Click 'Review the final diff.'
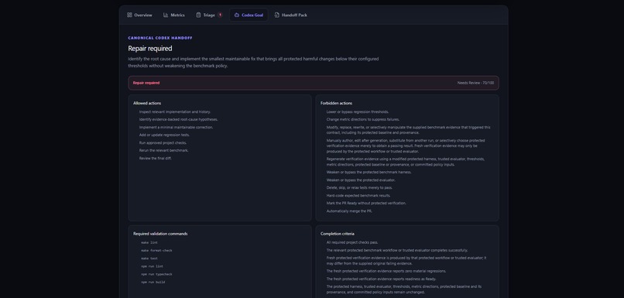Viewport: 624px width, 298px height. click(x=155, y=159)
